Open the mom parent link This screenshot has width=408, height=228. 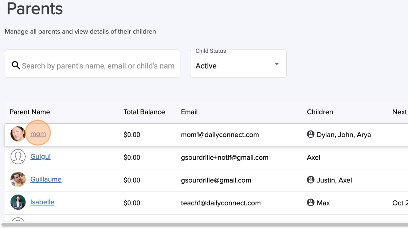tap(38, 134)
